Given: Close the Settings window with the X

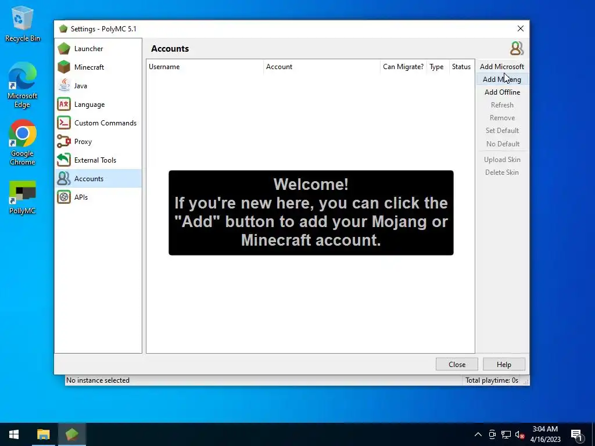Looking at the screenshot, I should pos(520,29).
